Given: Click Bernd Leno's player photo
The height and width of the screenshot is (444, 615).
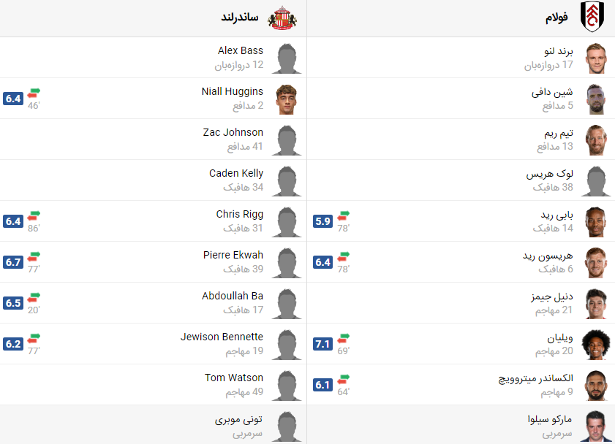Looking at the screenshot, I should 596,58.
